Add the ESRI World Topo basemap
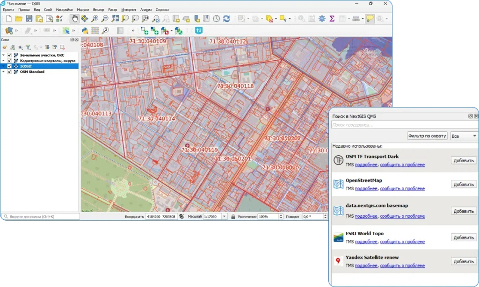Image resolution: width=479 pixels, height=287 pixels. [463, 237]
